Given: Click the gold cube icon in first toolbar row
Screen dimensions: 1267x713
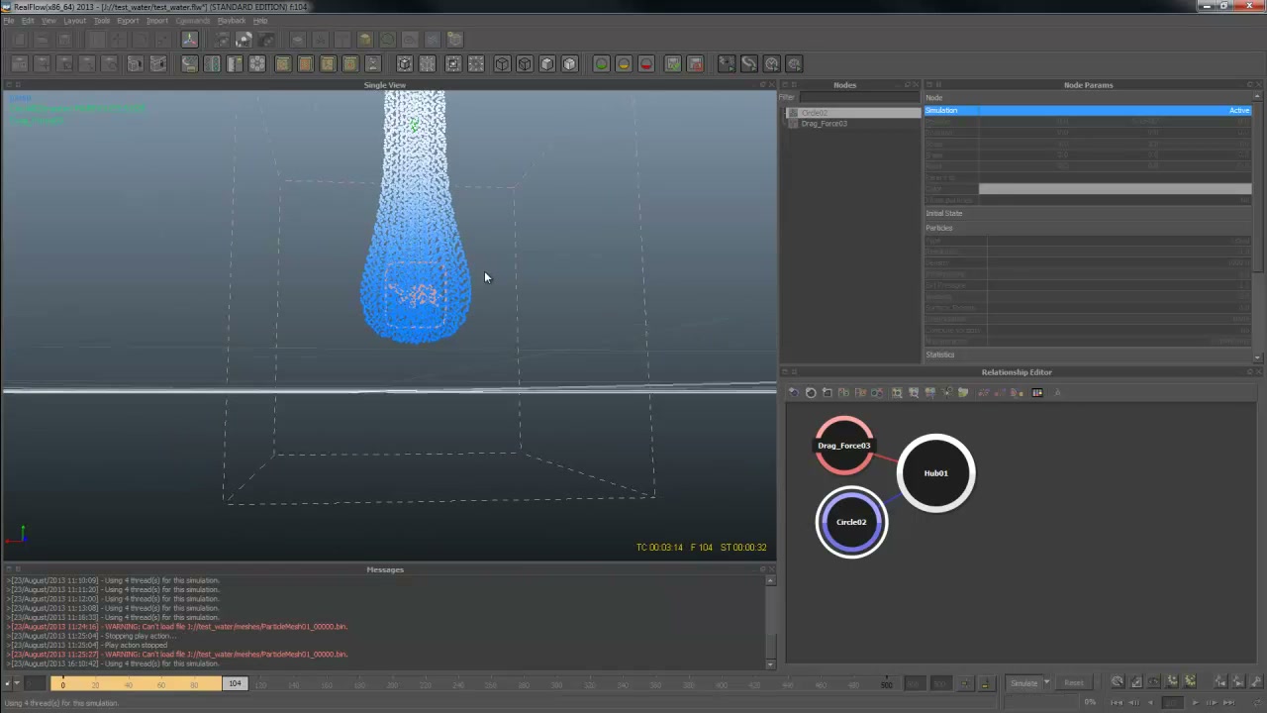Looking at the screenshot, I should [365, 40].
